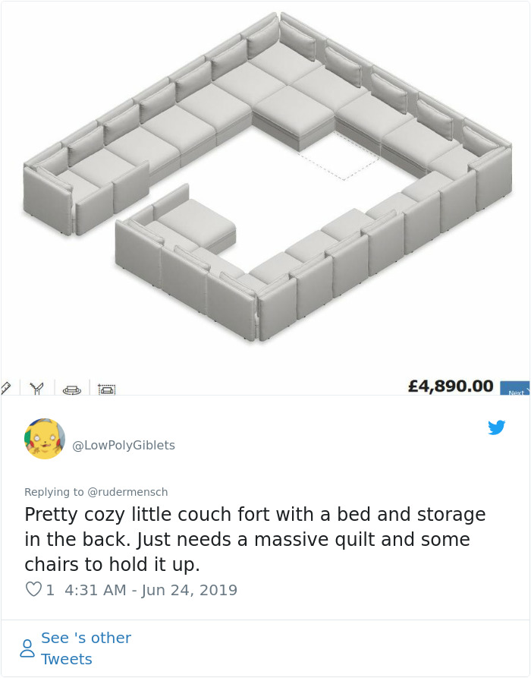Click the person silhouette icon near See other Tweets
531x678 pixels.
[x=27, y=648]
